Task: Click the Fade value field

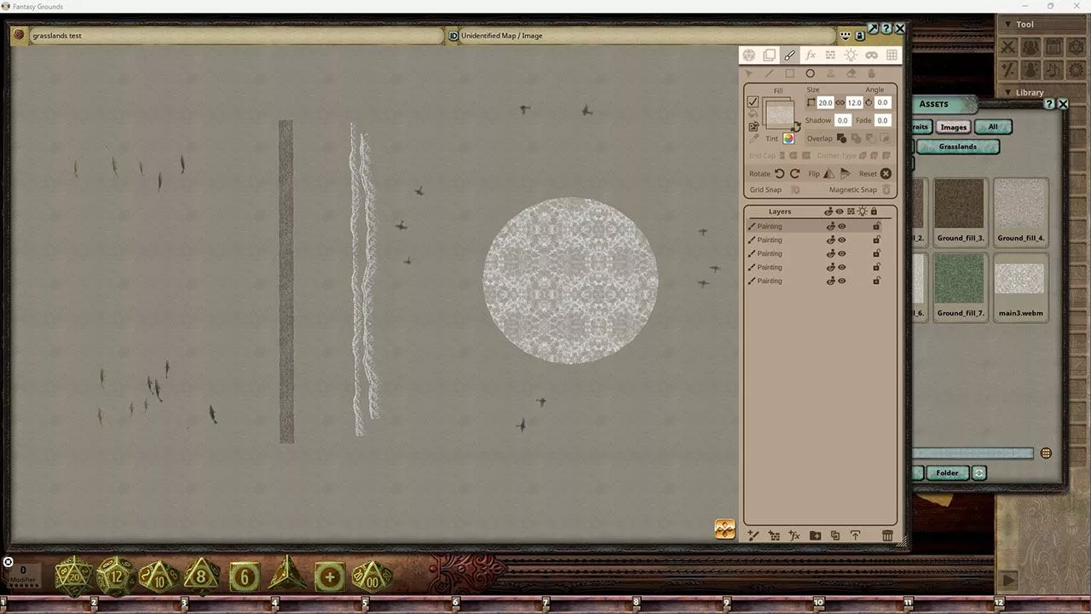Action: click(x=882, y=120)
